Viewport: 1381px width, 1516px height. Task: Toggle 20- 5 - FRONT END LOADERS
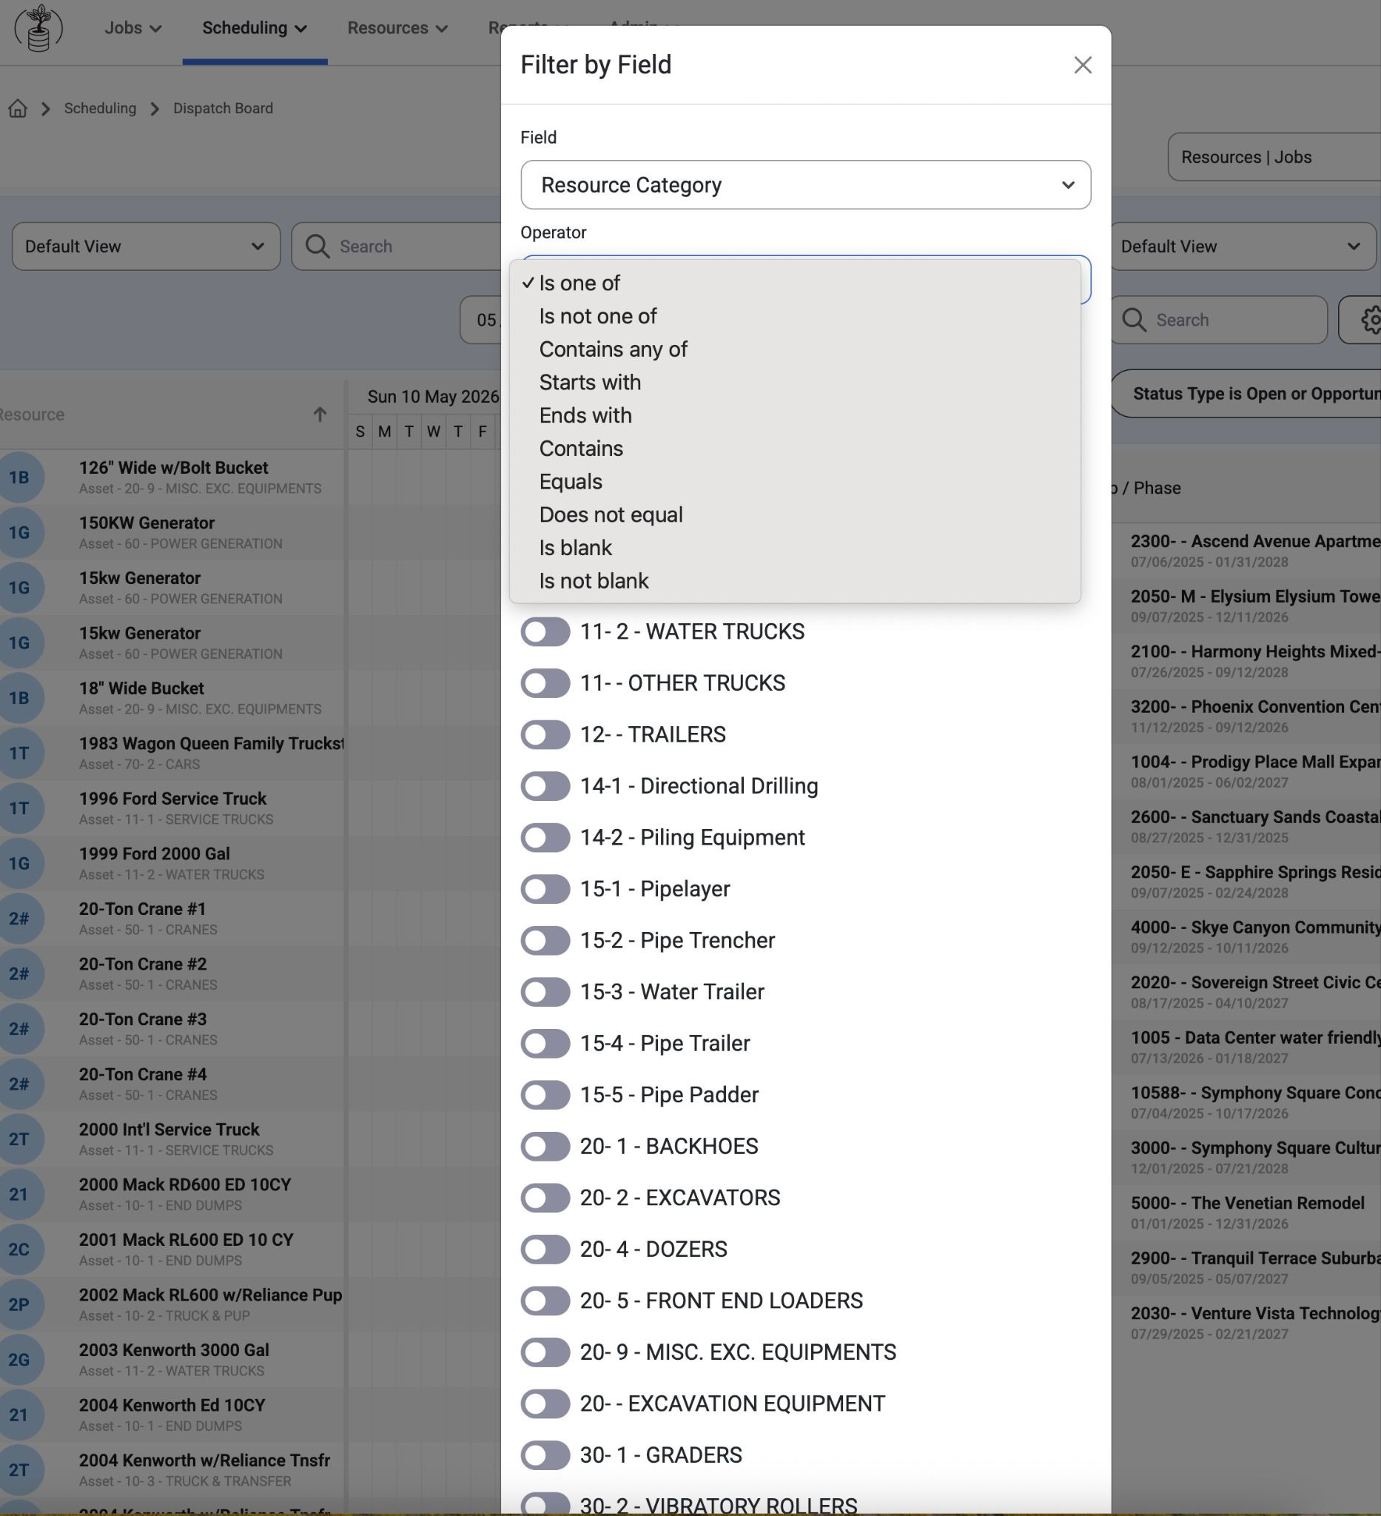pyautogui.click(x=545, y=1301)
